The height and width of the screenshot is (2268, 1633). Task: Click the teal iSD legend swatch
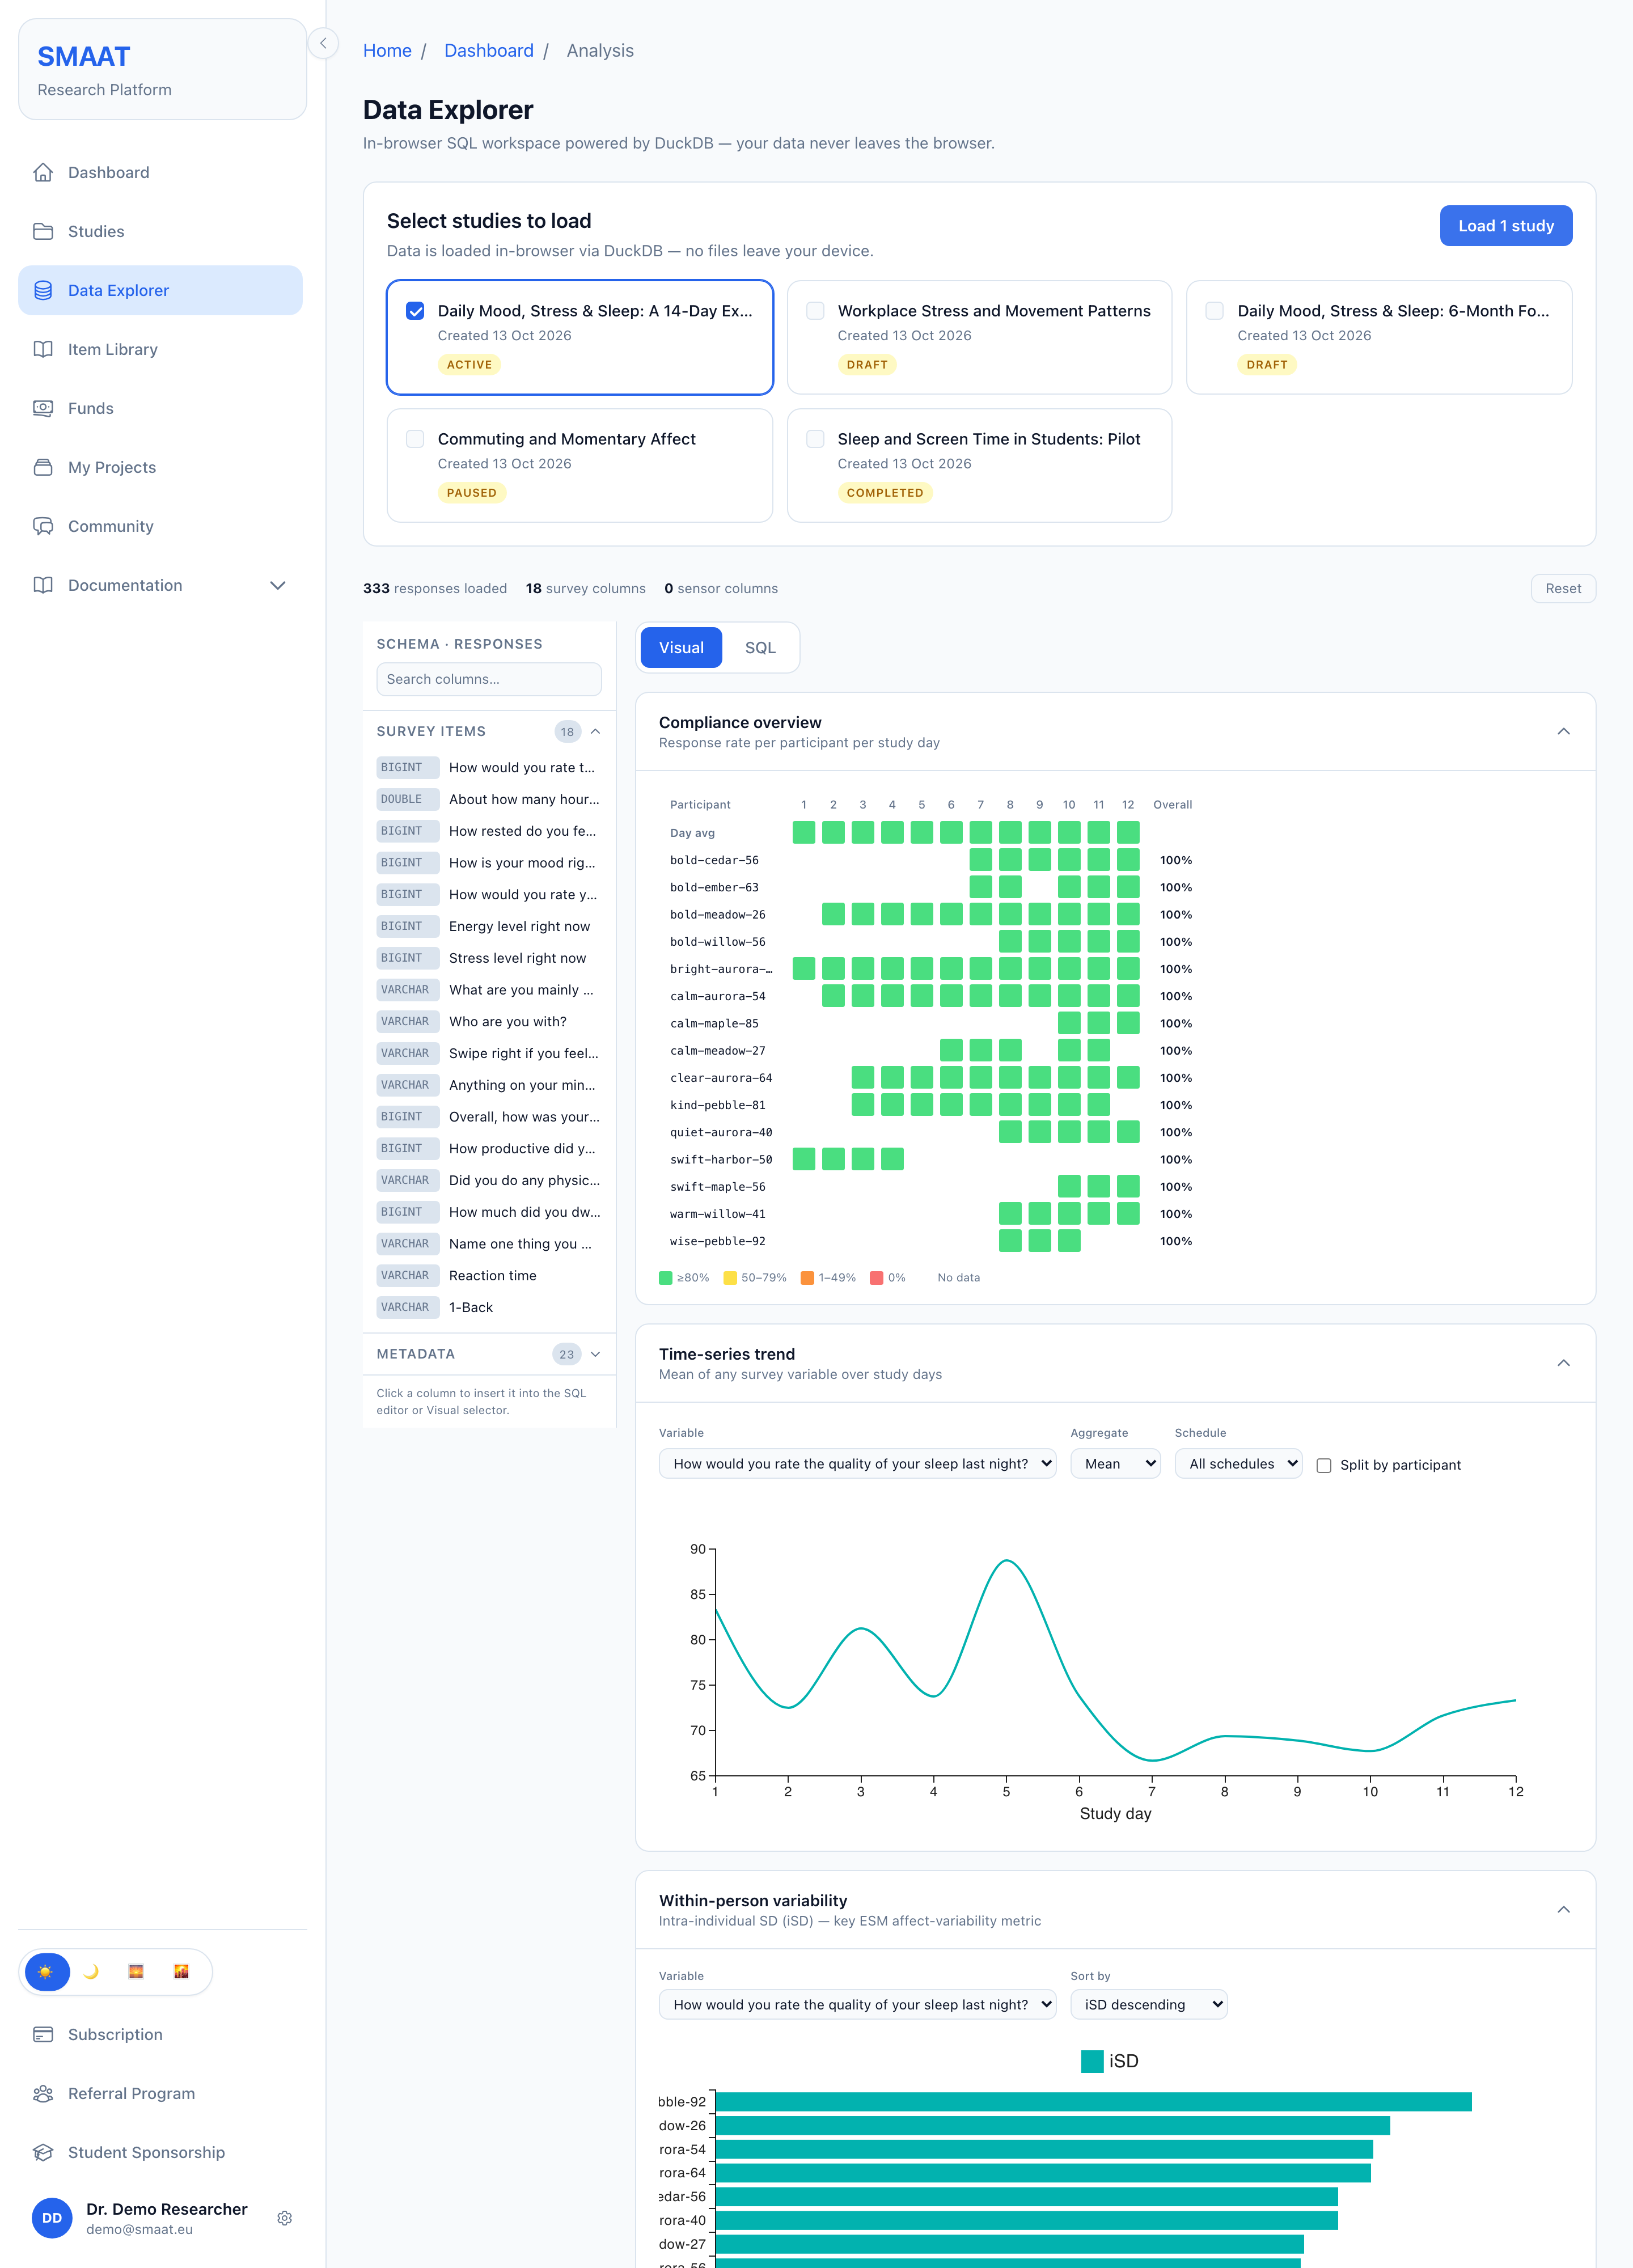tap(1092, 2061)
